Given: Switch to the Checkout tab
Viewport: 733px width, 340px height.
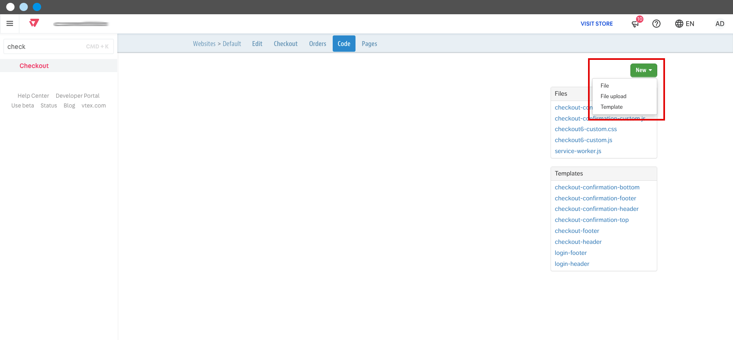Looking at the screenshot, I should pyautogui.click(x=285, y=44).
